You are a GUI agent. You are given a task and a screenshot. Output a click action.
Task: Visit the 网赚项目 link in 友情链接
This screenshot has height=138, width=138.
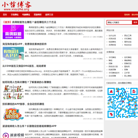click(128, 64)
